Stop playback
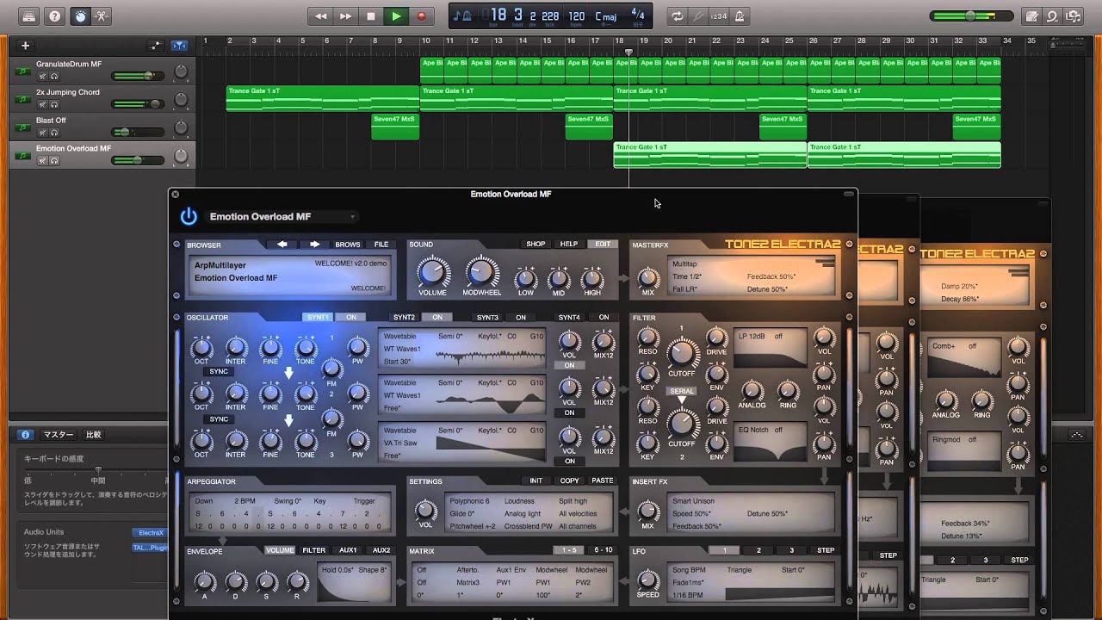This screenshot has height=620, width=1102. tap(371, 15)
